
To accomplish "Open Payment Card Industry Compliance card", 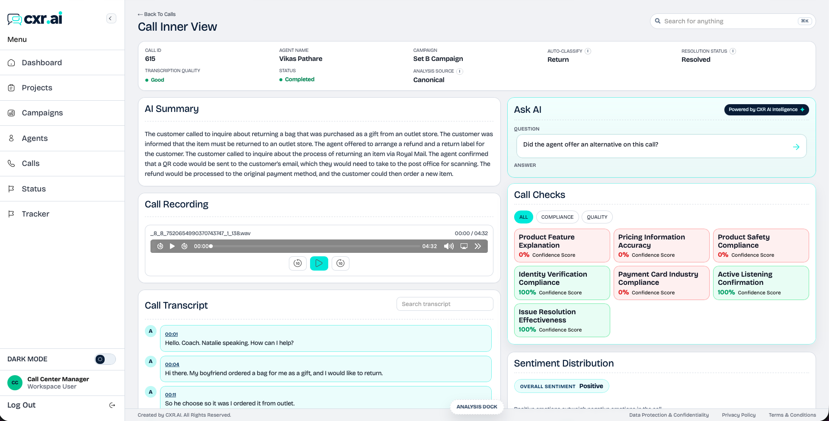I will (661, 283).
